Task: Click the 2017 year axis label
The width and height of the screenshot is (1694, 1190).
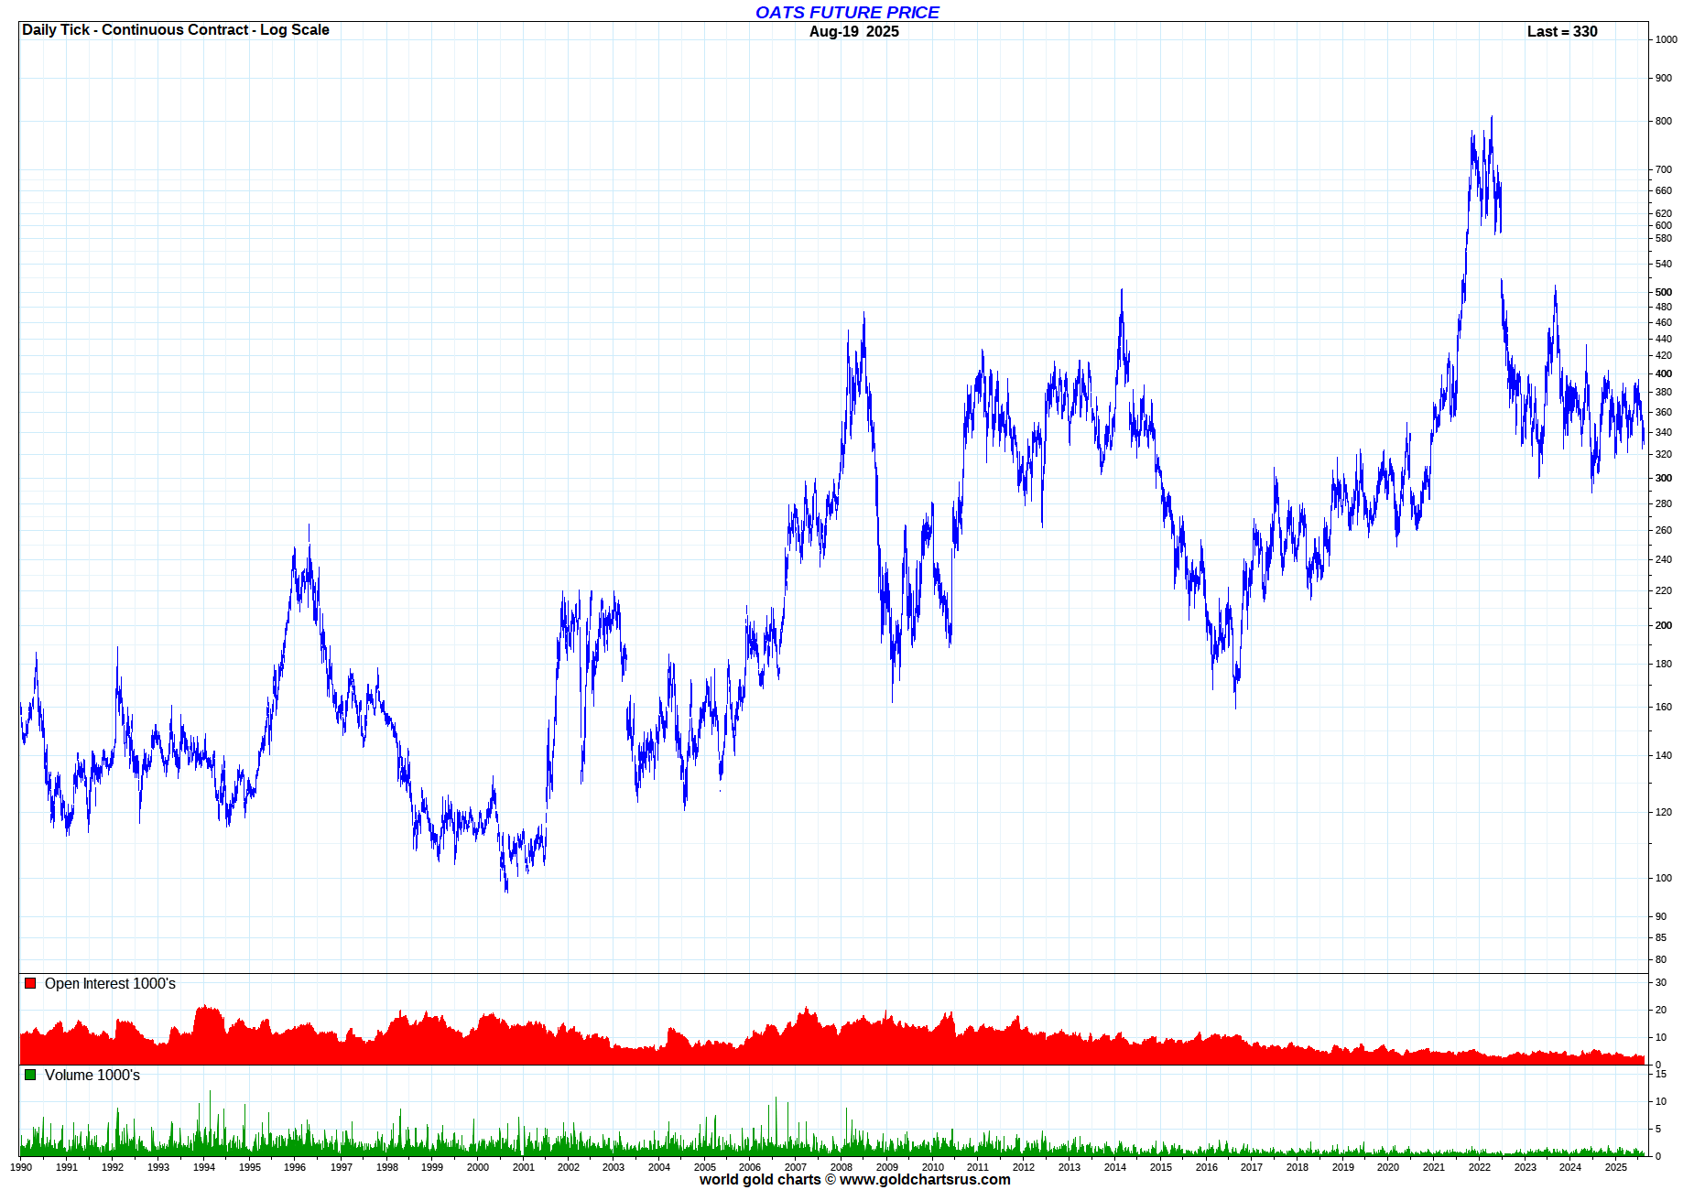Action: pyautogui.click(x=1252, y=1167)
